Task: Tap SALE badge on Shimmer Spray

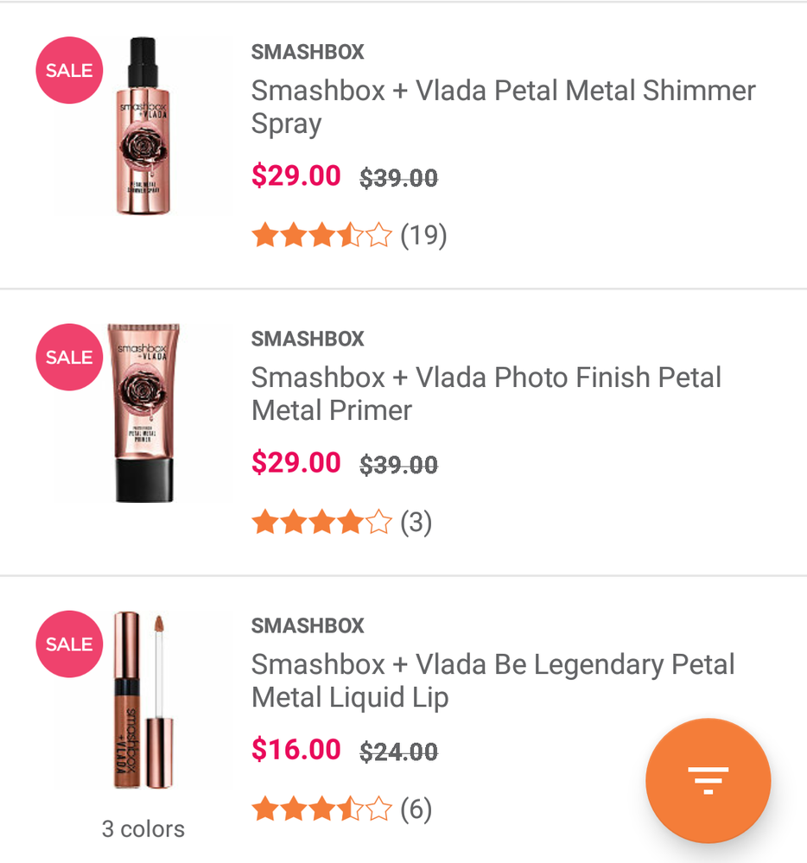Action: [69, 71]
